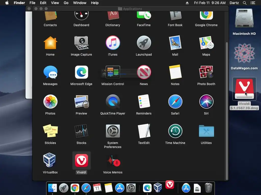261x195 pixels.
Task: Select the Home app icon
Action: point(50,43)
